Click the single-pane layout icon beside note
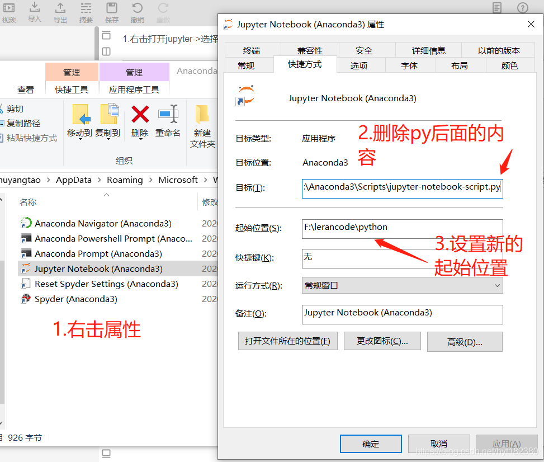Image resolution: width=544 pixels, height=462 pixels. [106, 36]
